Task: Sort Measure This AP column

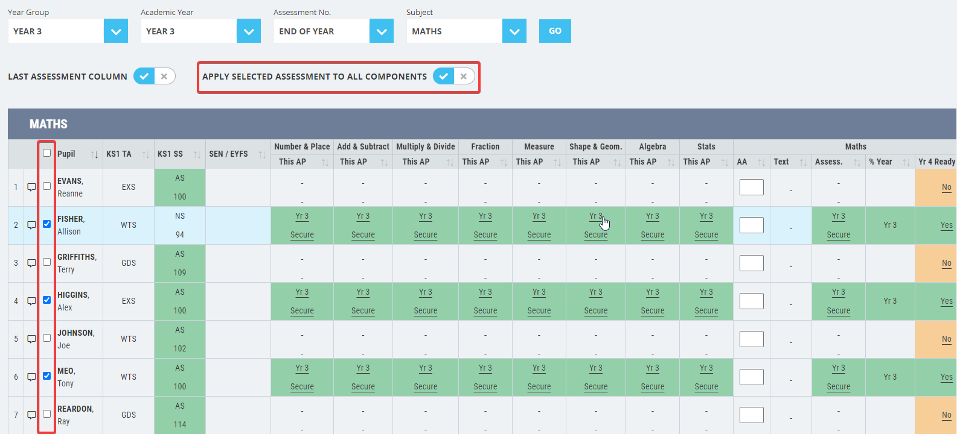Action: tap(557, 162)
